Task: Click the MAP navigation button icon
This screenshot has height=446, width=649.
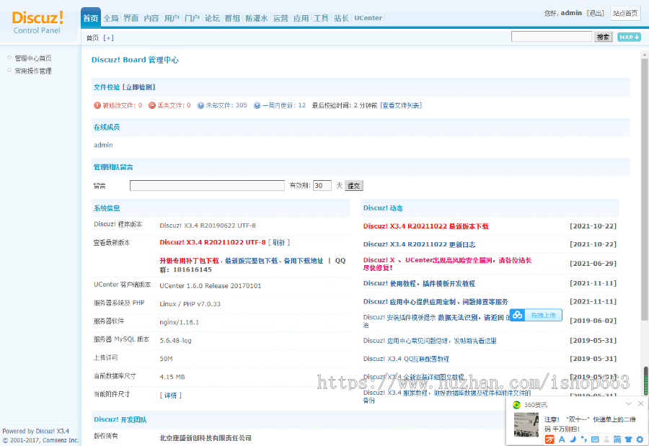Action: click(629, 37)
